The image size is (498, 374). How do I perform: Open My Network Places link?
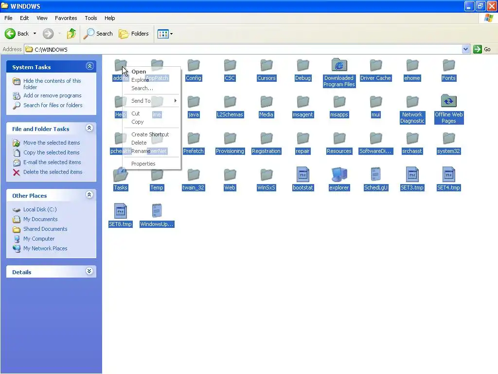45,248
